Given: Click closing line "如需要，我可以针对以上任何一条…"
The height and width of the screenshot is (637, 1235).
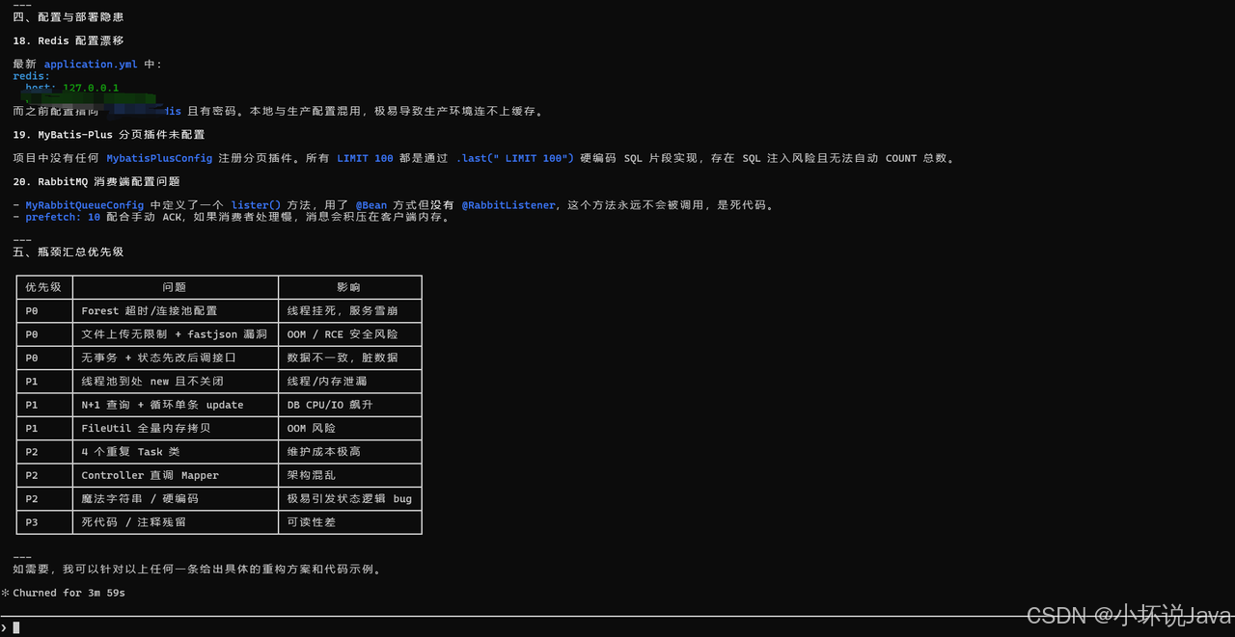Looking at the screenshot, I should pyautogui.click(x=198, y=570).
